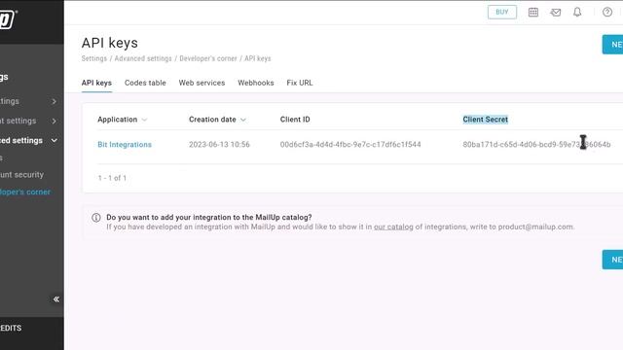Click the BUY button
Screen dimensions: 623x350
(502, 12)
